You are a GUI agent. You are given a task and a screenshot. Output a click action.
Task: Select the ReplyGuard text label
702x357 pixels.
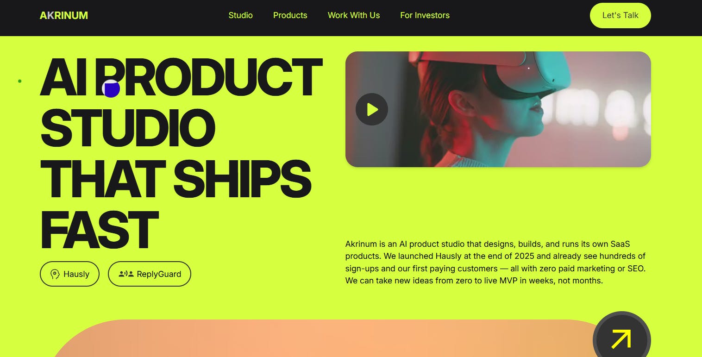coord(159,274)
